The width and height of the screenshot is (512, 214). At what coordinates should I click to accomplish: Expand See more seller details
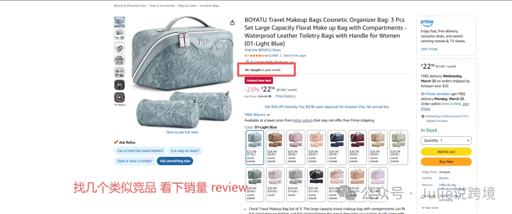click(430, 208)
